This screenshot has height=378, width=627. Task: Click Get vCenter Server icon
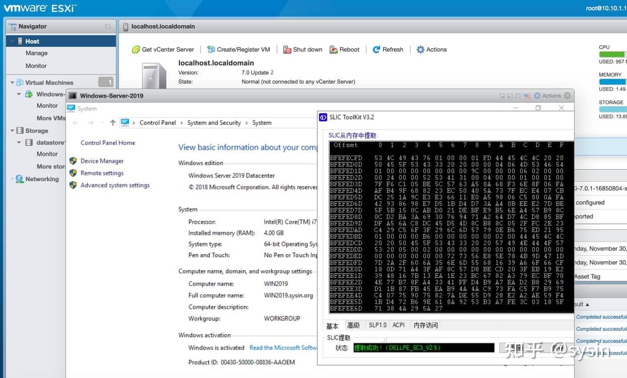coord(136,49)
